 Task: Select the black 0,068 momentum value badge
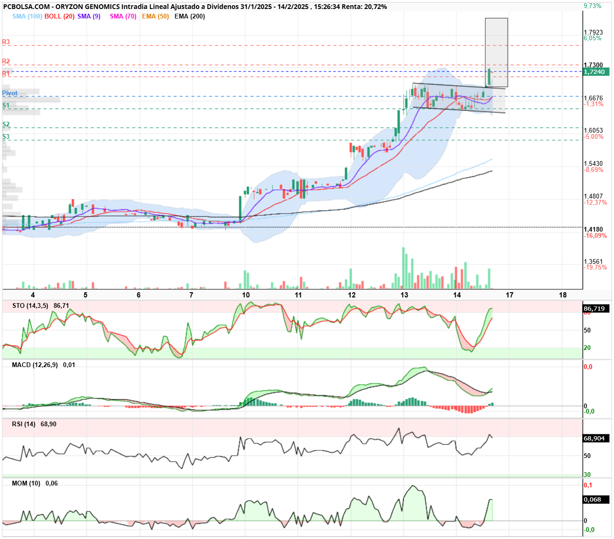(x=596, y=499)
